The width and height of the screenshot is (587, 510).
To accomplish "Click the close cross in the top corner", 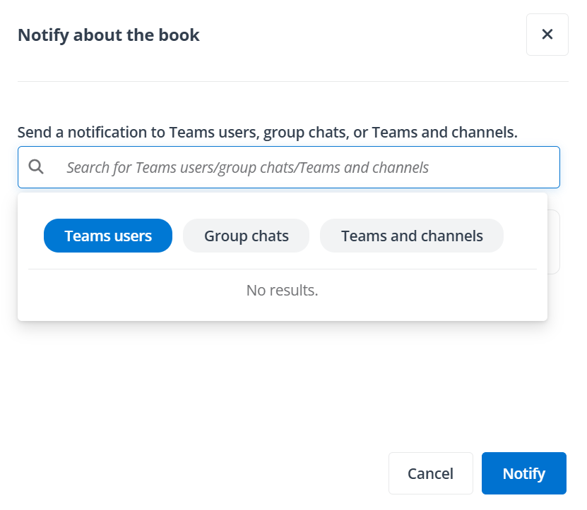I will coord(547,34).
